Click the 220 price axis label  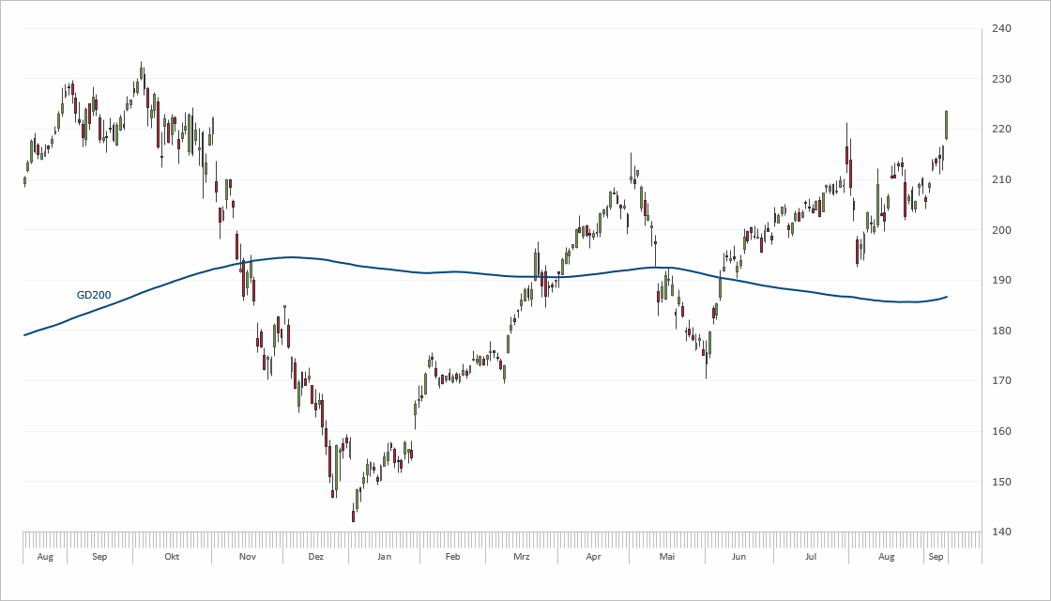1001,129
